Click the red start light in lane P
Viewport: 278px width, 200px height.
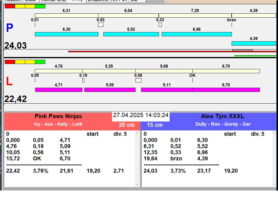coord(10,6)
